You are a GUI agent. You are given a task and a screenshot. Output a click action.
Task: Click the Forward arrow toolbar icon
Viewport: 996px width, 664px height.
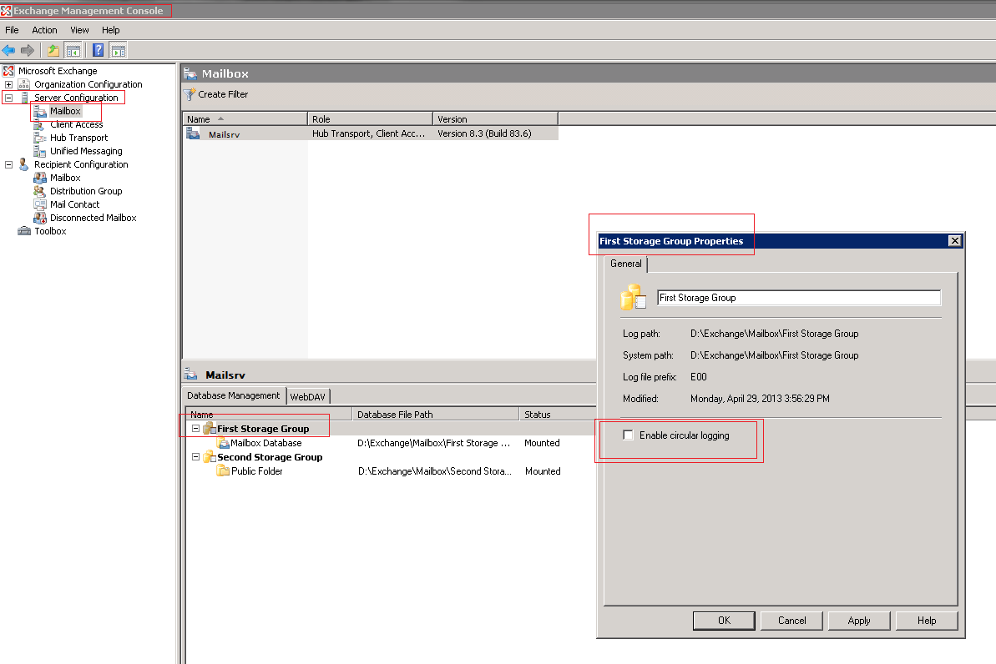[x=28, y=50]
